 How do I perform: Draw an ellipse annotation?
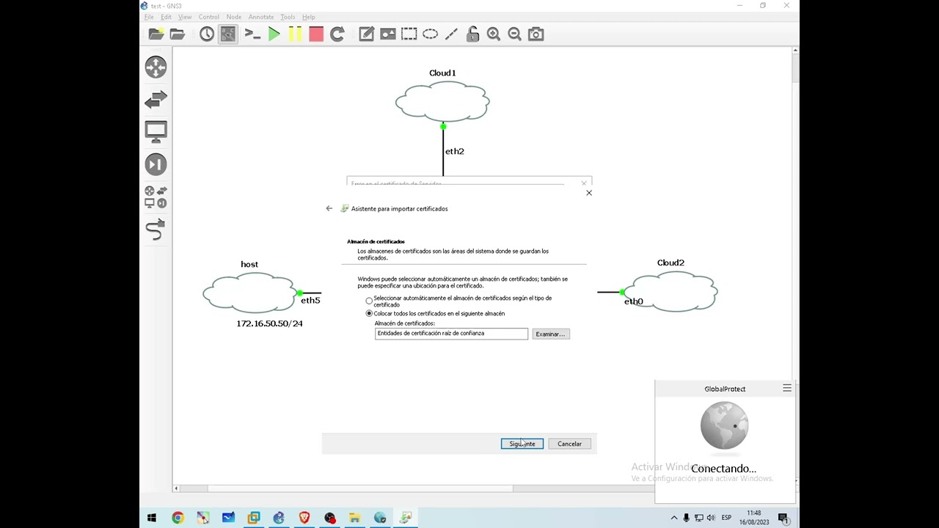point(430,34)
